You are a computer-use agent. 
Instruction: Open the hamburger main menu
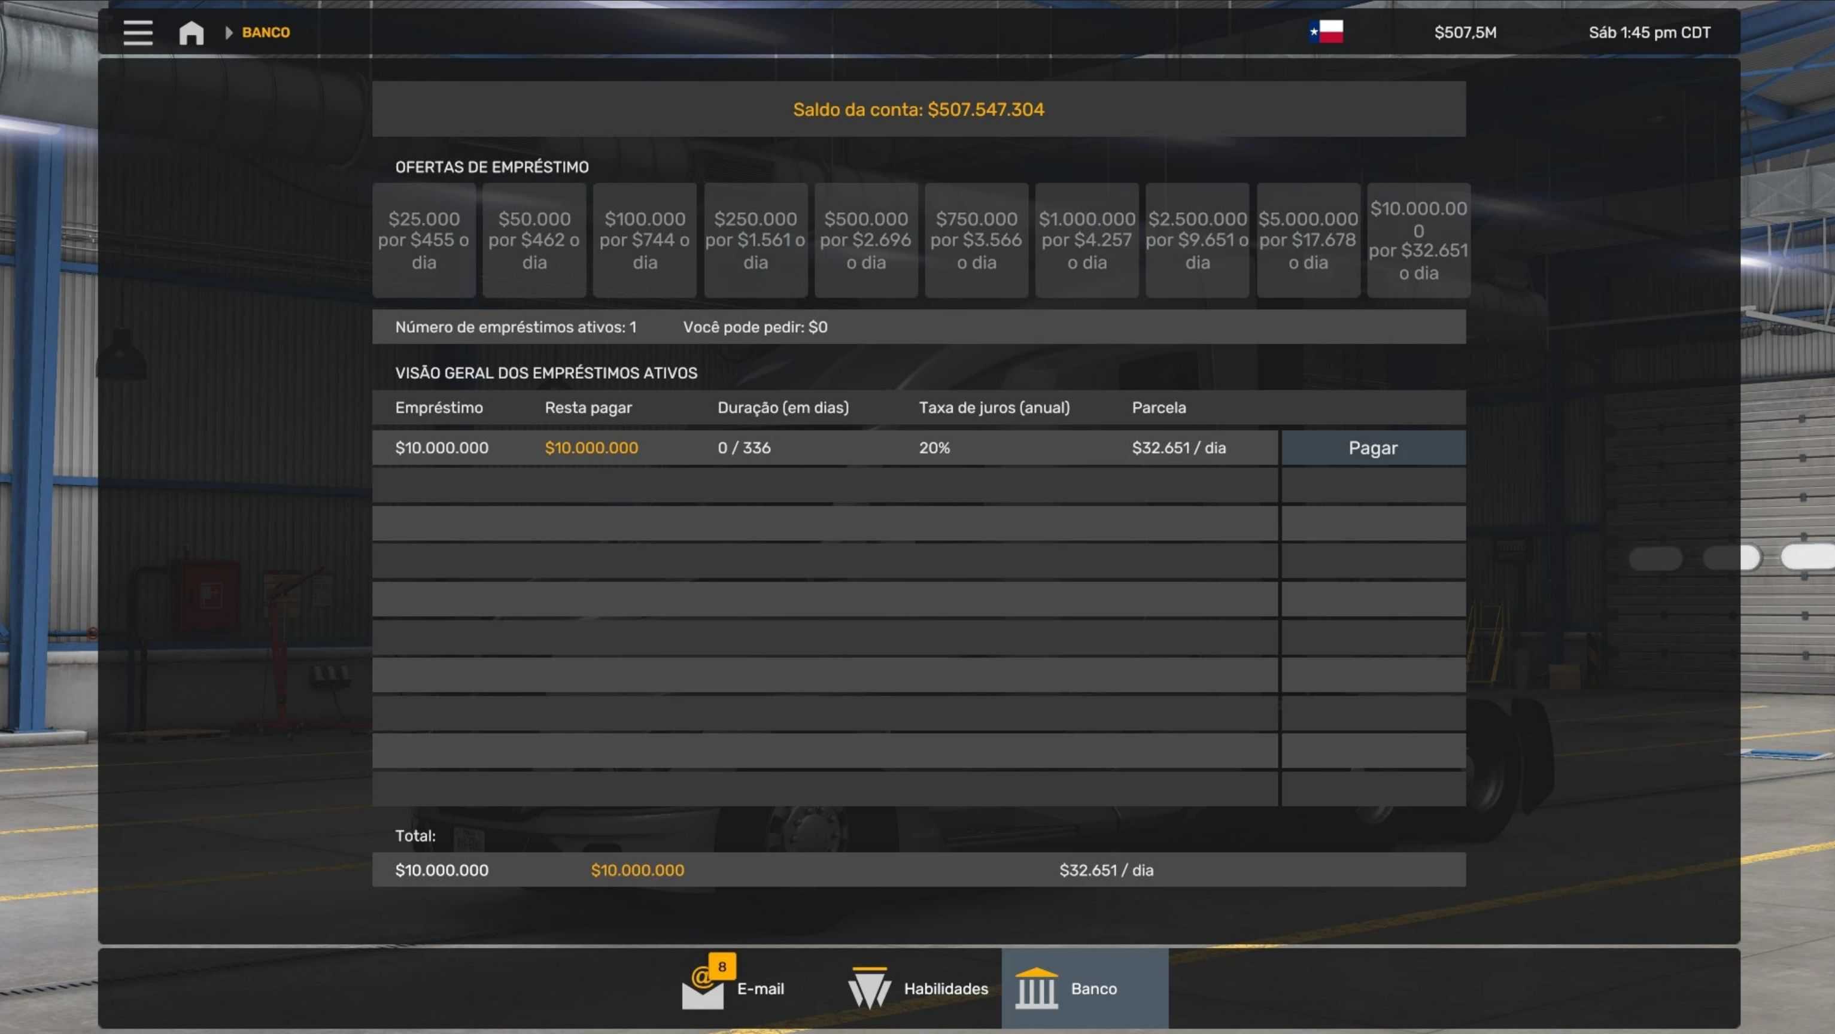click(138, 32)
